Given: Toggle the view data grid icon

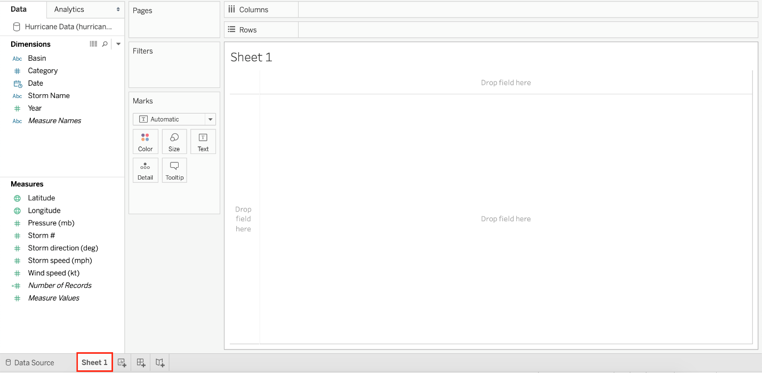Looking at the screenshot, I should click(x=94, y=44).
